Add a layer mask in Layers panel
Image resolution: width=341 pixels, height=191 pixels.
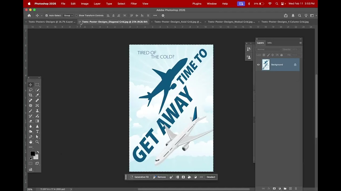click(274, 189)
